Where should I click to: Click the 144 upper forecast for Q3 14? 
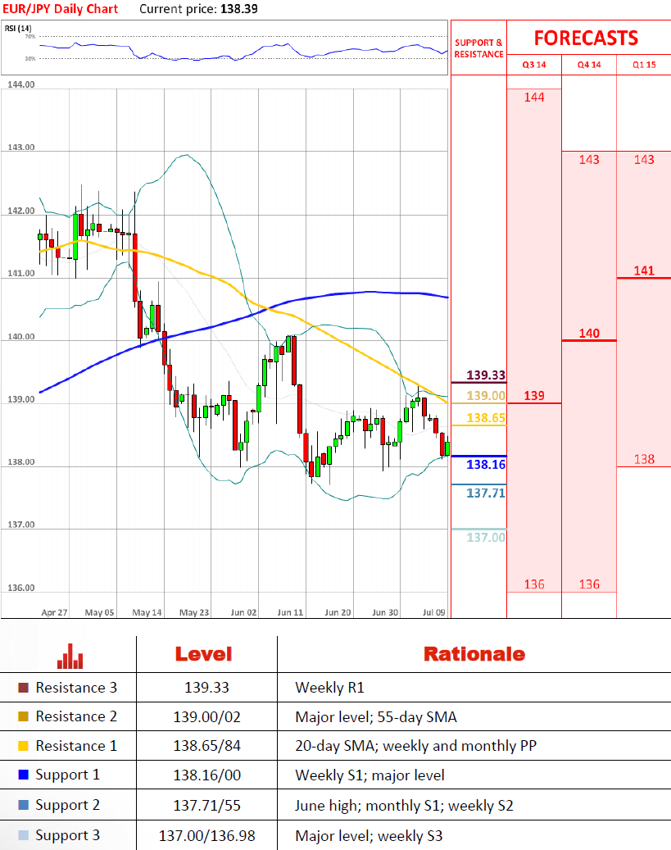tap(534, 97)
